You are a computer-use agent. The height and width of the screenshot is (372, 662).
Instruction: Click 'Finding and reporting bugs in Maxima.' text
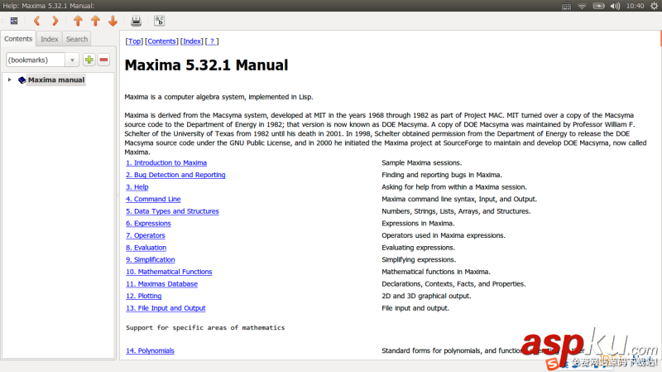(442, 175)
